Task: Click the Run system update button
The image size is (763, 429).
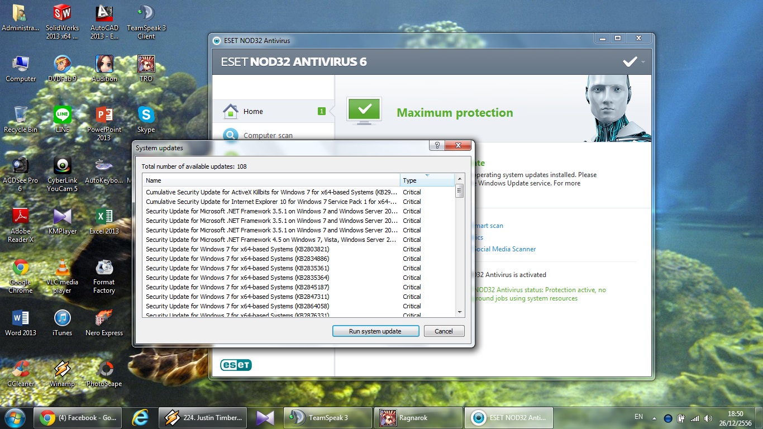Action: point(375,331)
